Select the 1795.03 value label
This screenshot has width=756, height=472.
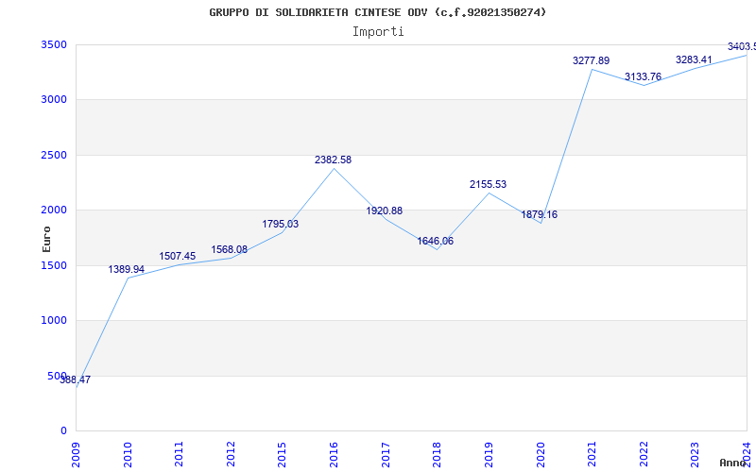pos(280,224)
